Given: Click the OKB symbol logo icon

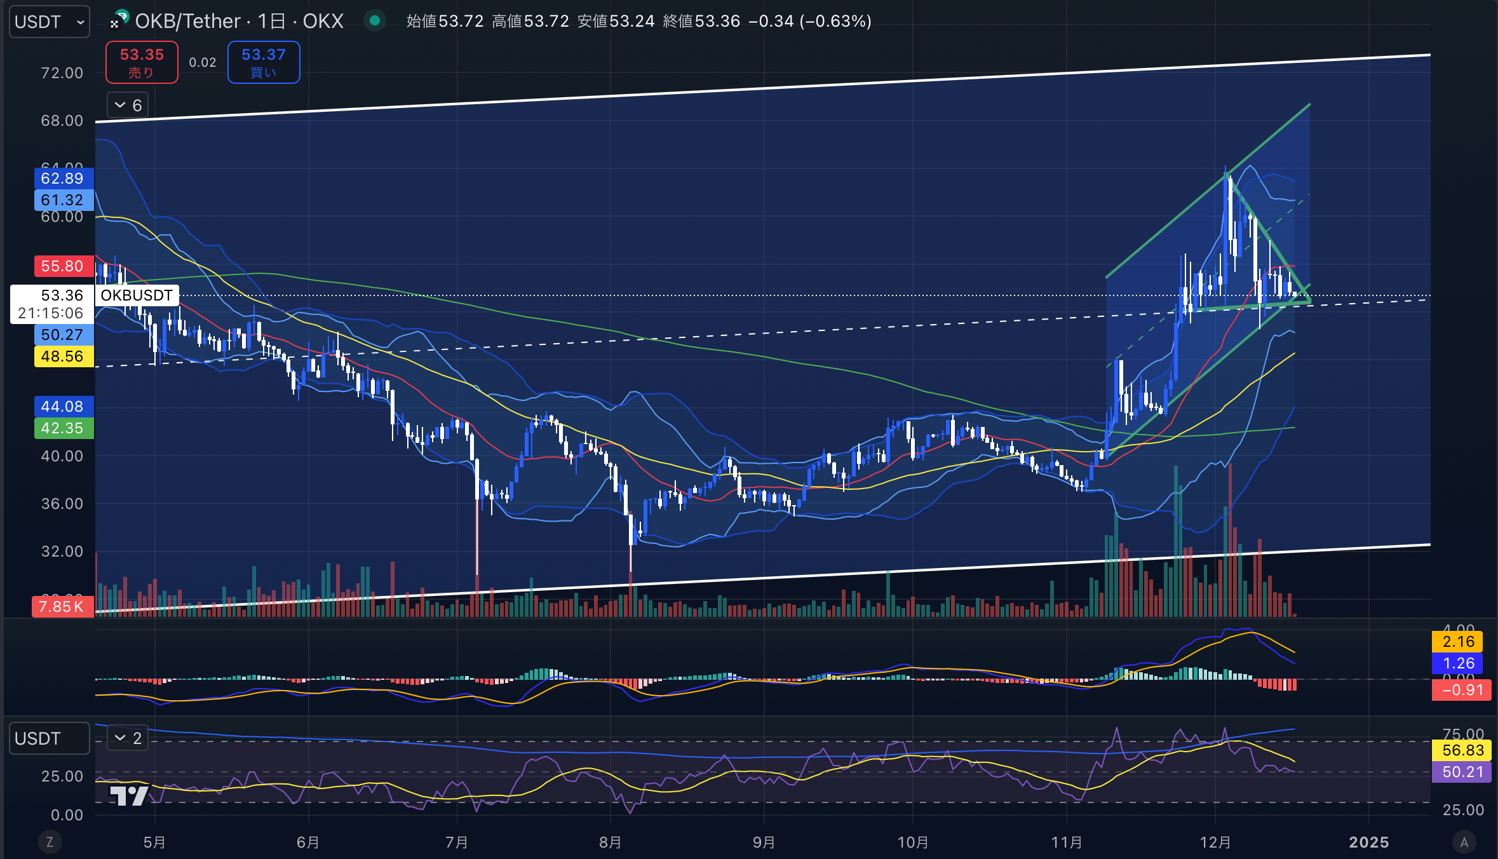Looking at the screenshot, I should 119,20.
